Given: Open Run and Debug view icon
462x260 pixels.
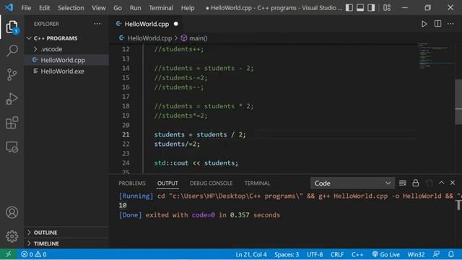Looking at the screenshot, I should 12,99.
